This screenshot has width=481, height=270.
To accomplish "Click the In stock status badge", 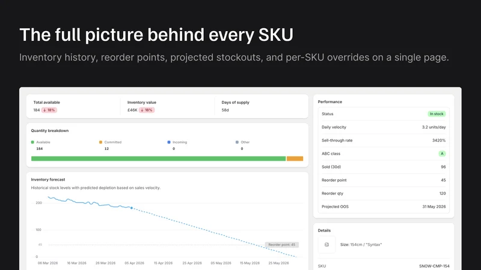I will pyautogui.click(x=437, y=114).
